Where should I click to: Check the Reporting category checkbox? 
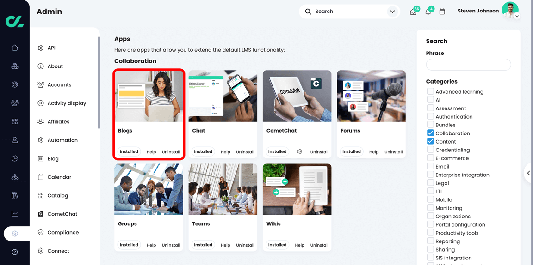tap(430, 241)
